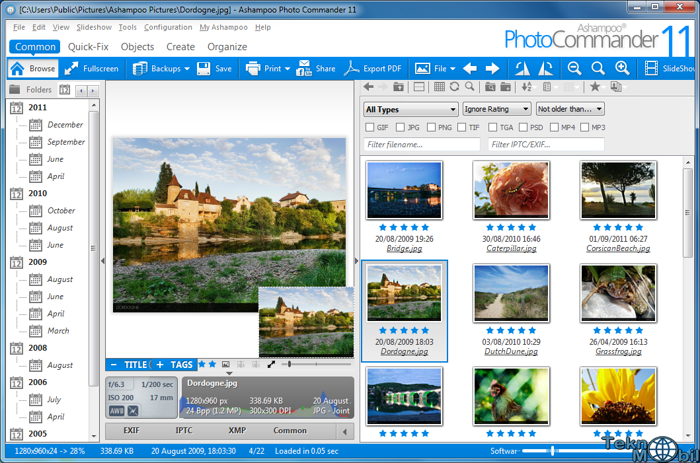Image resolution: width=700 pixels, height=463 pixels.
Task: Collapse the TITLE section minus button
Action: point(114,365)
